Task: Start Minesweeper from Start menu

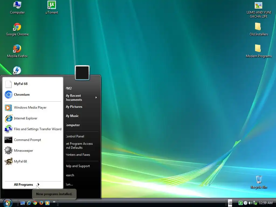Action: click(x=33, y=151)
